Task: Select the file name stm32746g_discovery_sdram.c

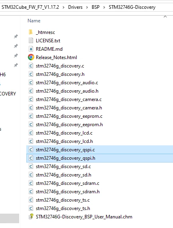Action: 67,183
